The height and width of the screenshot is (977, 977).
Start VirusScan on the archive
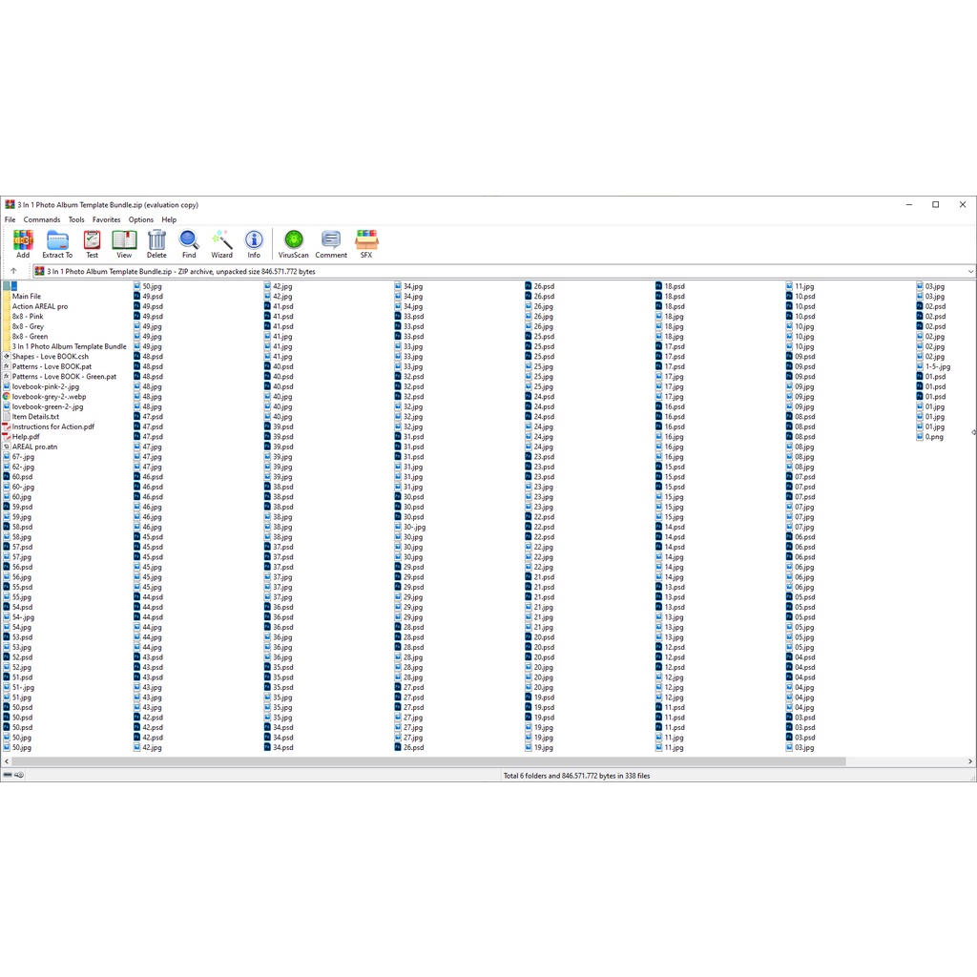[x=294, y=243]
